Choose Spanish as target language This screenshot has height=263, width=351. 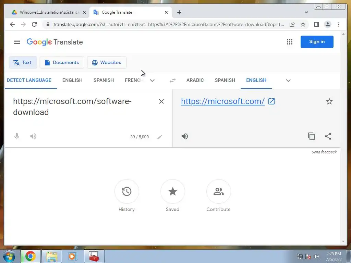(x=225, y=80)
